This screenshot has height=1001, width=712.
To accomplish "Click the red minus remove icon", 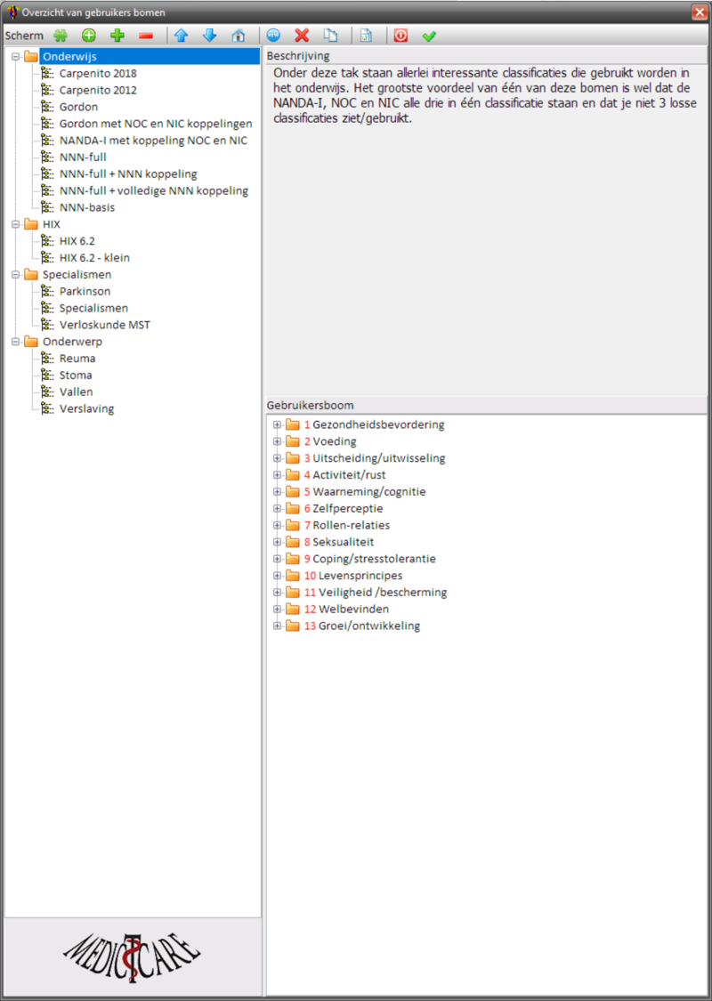I will tap(146, 36).
